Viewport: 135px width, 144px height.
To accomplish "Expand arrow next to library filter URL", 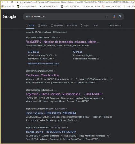I will tap(68, 128).
